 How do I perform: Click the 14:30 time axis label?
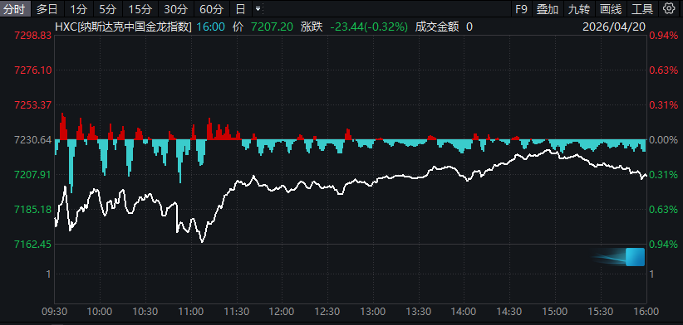click(510, 312)
